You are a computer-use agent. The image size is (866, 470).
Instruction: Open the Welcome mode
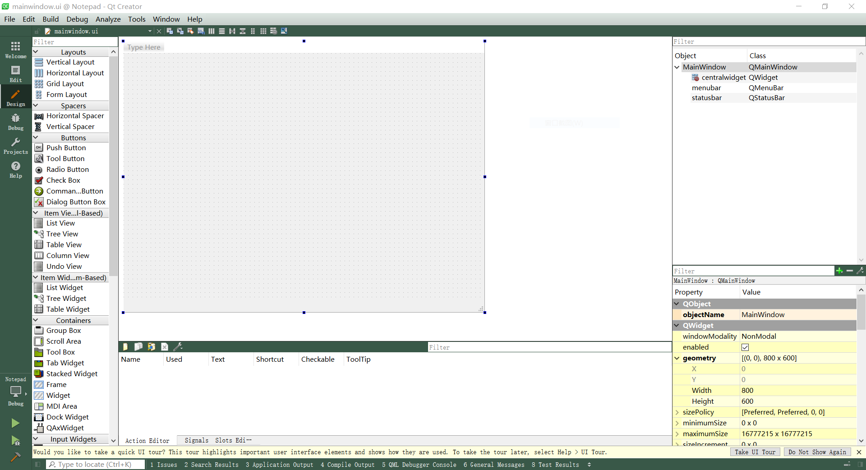pos(16,50)
